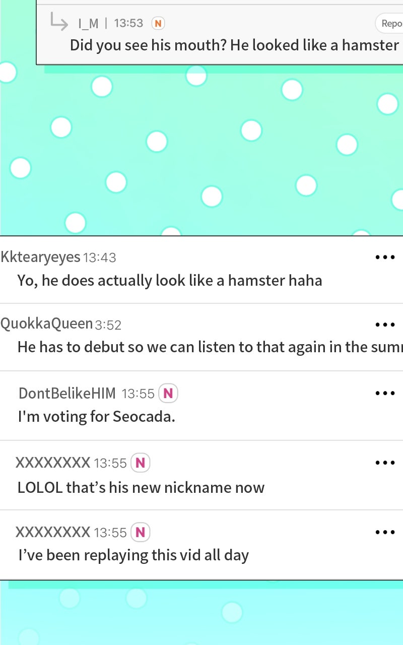Click the 'Did you see his mouth?' reply text
Viewport: 403px width, 645px height.
(234, 45)
